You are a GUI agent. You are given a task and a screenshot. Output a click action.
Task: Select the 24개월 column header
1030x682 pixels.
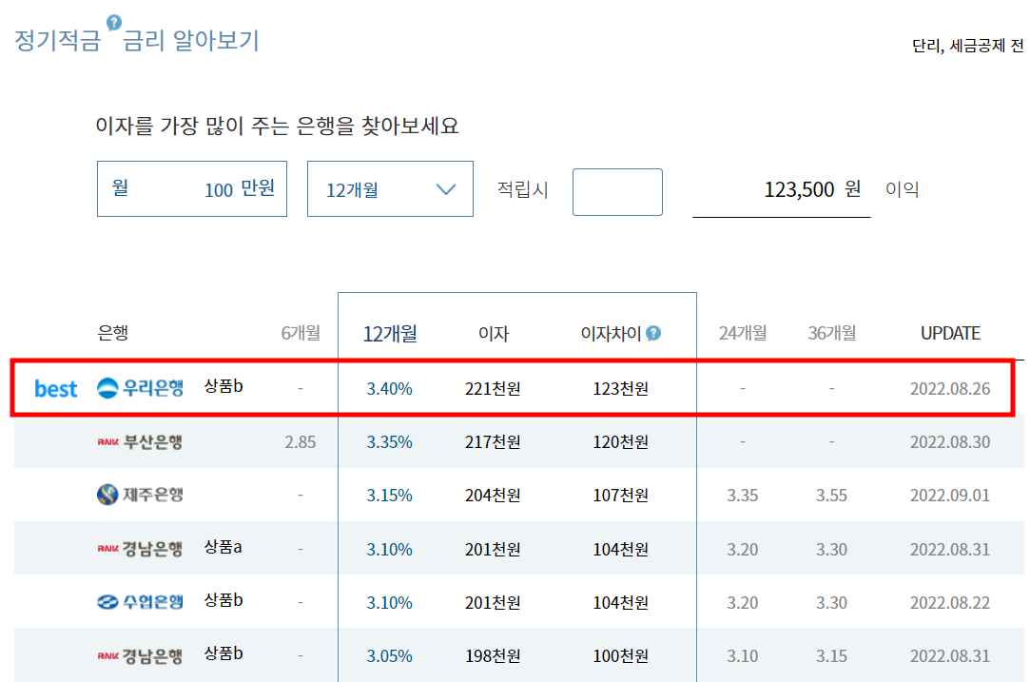(742, 333)
